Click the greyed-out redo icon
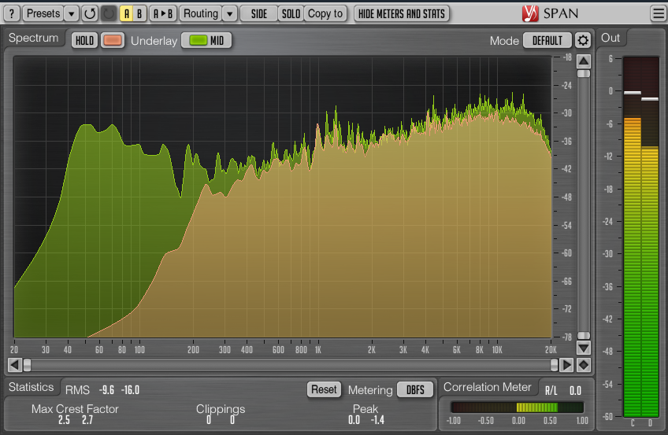The image size is (668, 435). (109, 13)
